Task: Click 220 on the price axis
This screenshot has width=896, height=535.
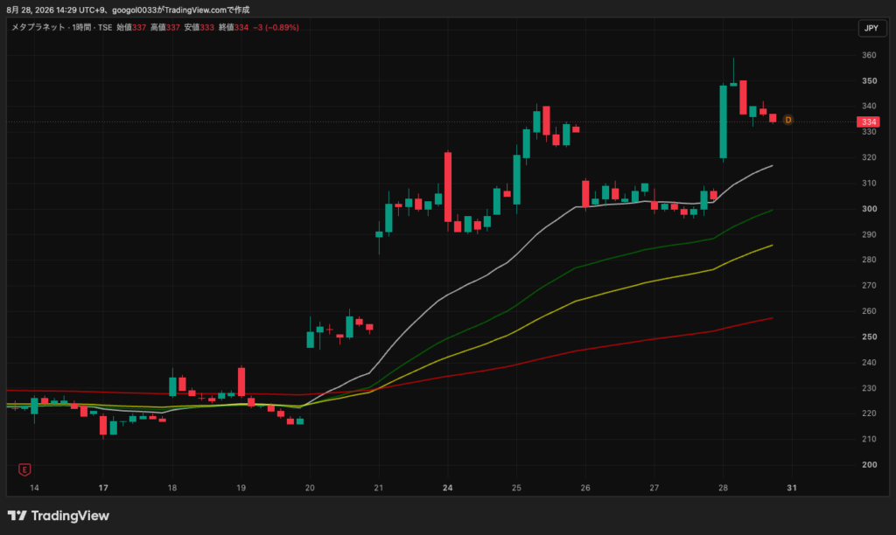Action: point(869,413)
